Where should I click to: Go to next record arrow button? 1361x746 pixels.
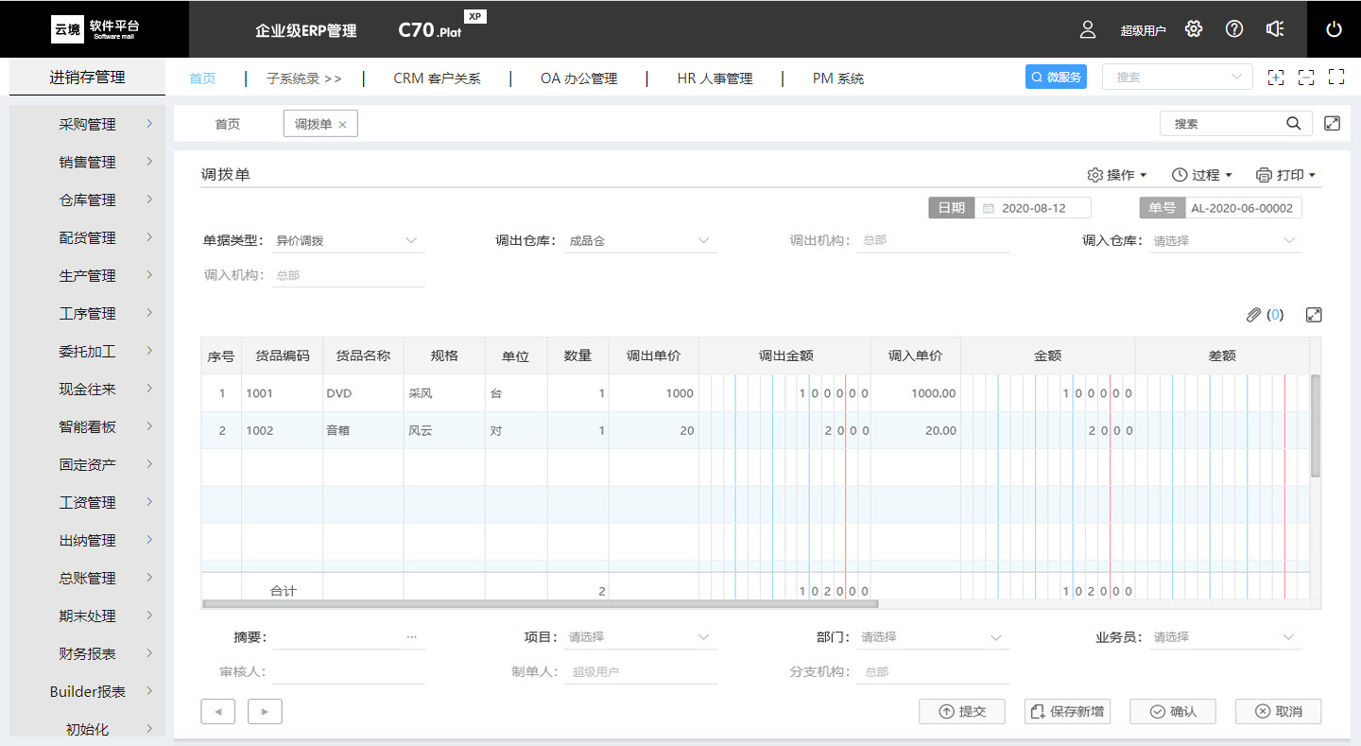click(265, 712)
